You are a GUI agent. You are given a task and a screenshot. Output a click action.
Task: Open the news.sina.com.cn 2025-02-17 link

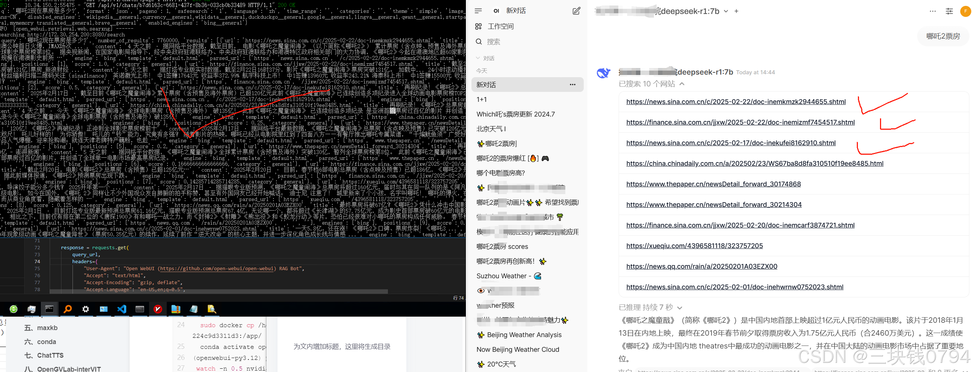point(731,143)
